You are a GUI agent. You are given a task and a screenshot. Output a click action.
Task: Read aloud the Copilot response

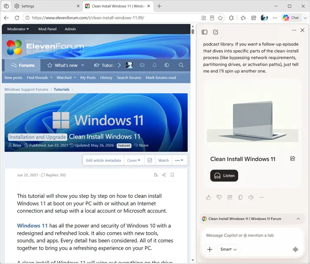tap(251, 197)
